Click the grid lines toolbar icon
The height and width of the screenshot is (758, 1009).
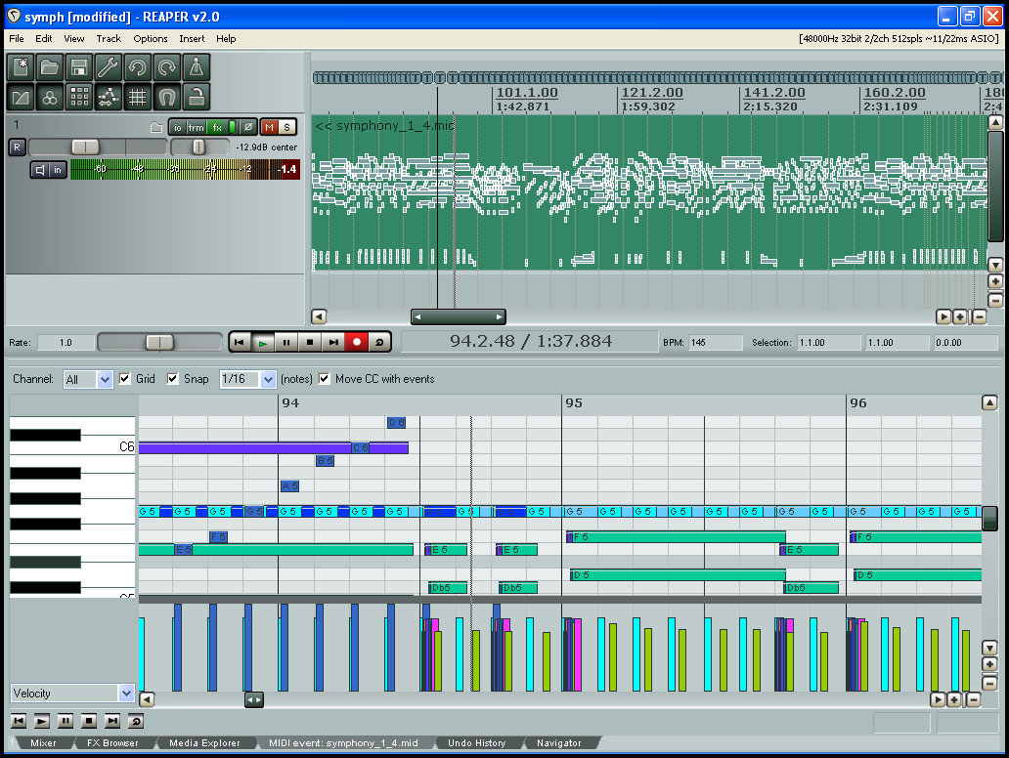pyautogui.click(x=137, y=96)
